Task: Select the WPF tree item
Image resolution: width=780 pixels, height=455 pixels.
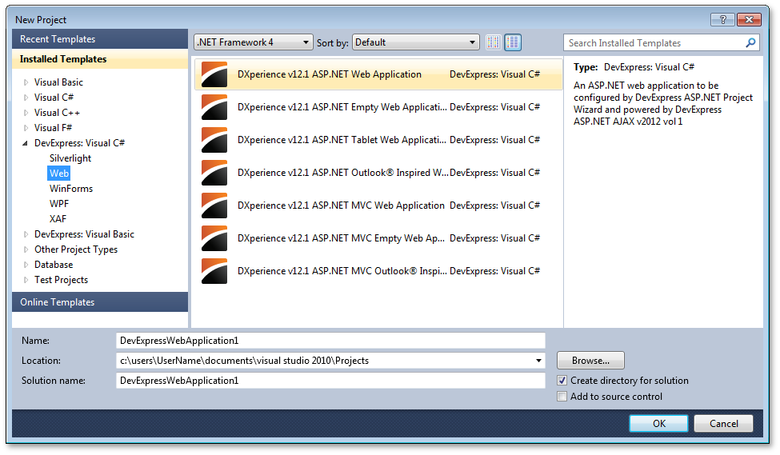Action: pyautogui.click(x=59, y=203)
